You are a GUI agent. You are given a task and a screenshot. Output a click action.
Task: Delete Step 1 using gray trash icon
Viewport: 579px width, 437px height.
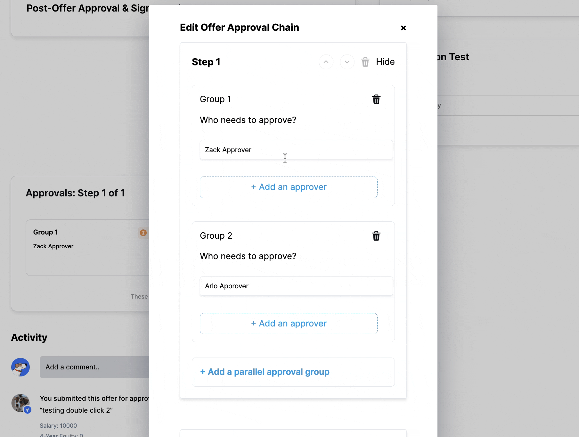[365, 62]
